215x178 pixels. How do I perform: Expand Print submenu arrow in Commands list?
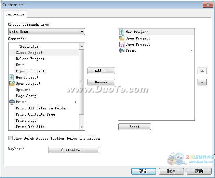pyautogui.click(x=76, y=102)
